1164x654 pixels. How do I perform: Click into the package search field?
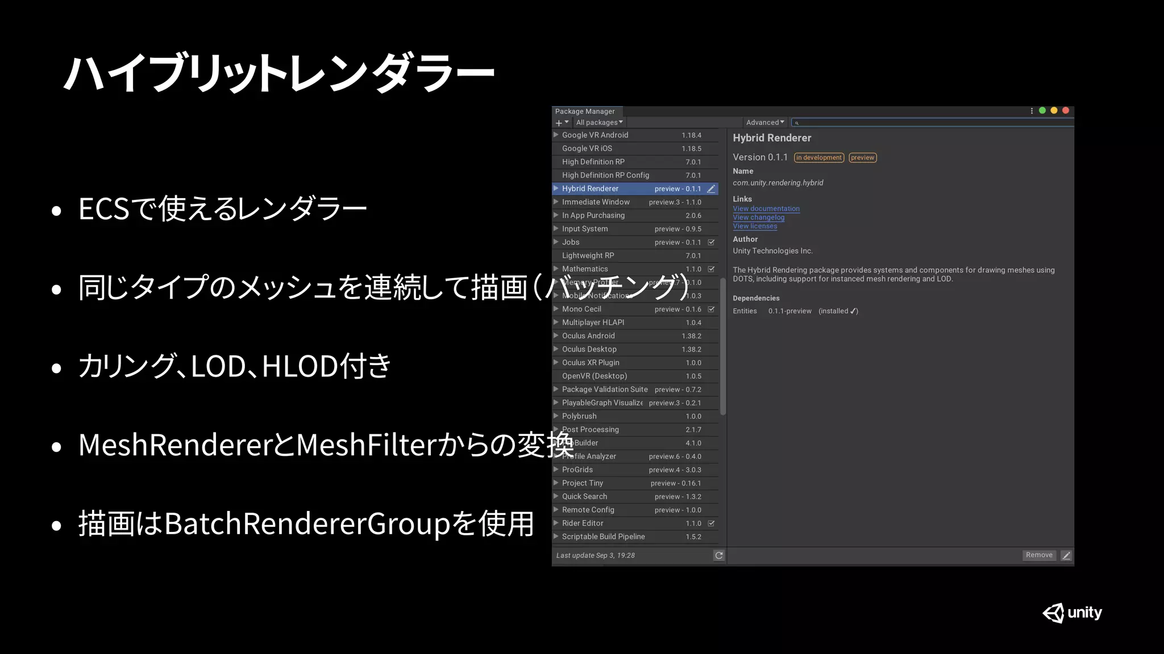pyautogui.click(x=932, y=123)
